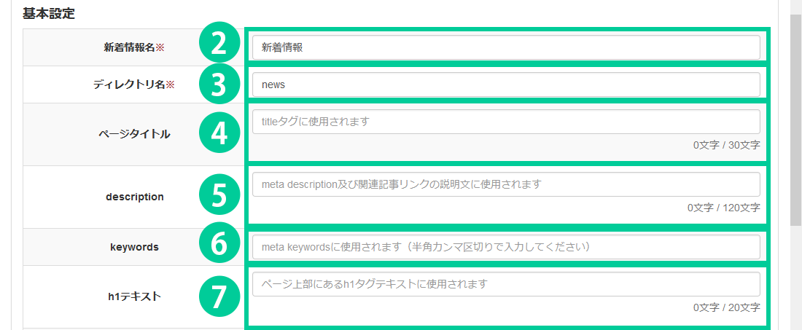Click the green number 6 badge
802x330 pixels.
219,246
